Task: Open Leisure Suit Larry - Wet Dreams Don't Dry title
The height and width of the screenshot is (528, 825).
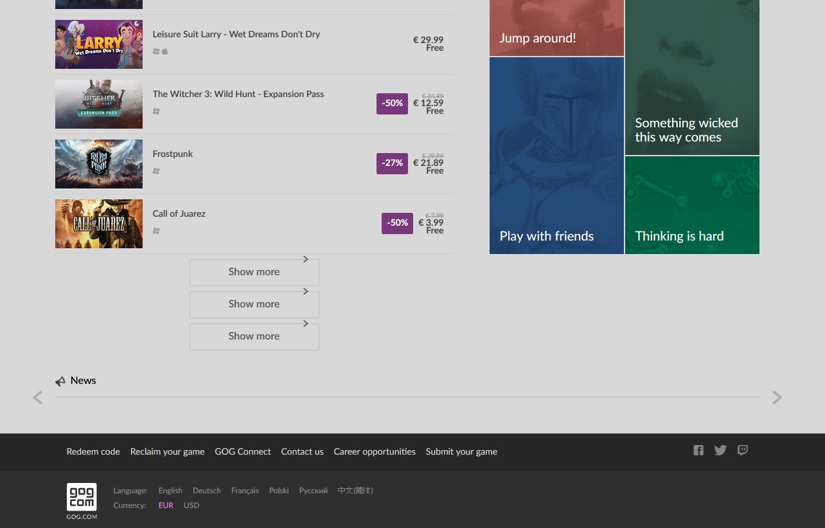Action: pyautogui.click(x=236, y=34)
